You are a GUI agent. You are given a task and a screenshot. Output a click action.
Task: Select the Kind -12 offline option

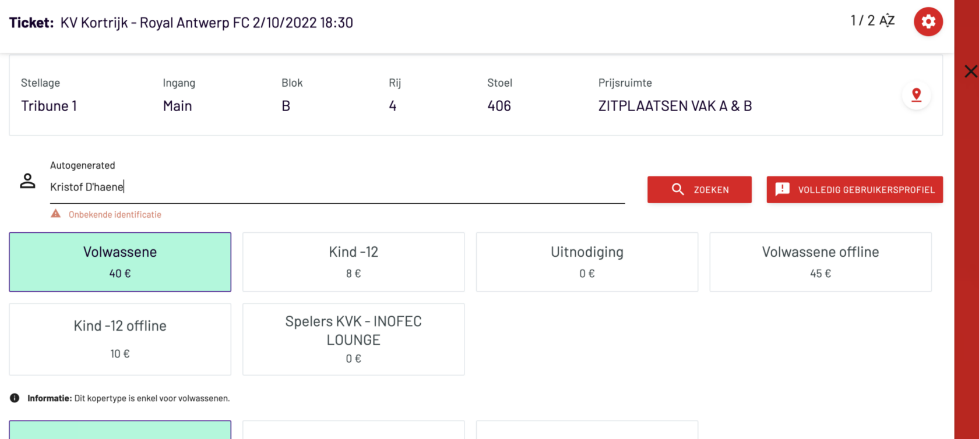[119, 339]
